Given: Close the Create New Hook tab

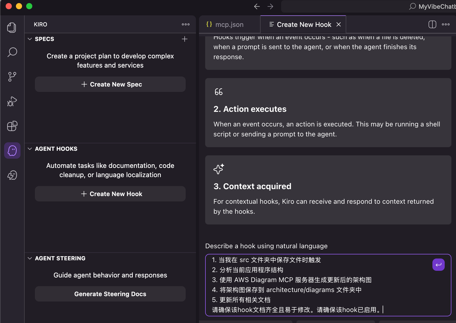Looking at the screenshot, I should point(339,24).
